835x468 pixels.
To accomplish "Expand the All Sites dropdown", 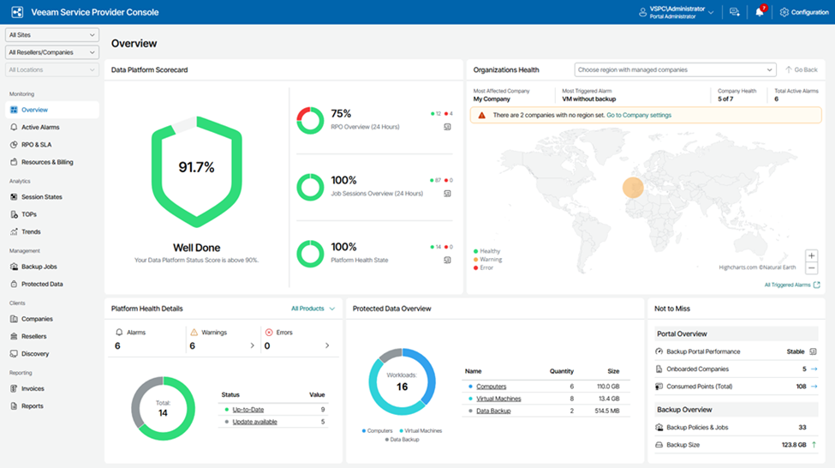I will click(x=52, y=34).
